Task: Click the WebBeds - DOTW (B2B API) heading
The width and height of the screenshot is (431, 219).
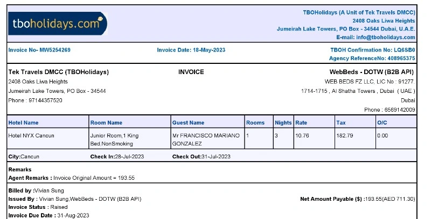Action: click(x=371, y=72)
